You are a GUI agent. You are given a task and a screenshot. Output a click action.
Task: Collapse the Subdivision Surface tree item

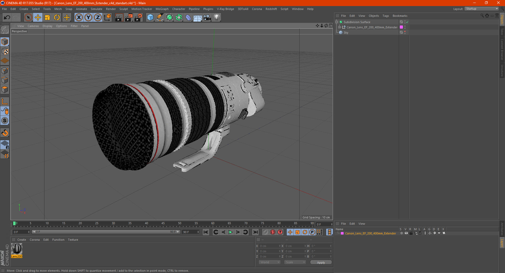click(336, 22)
